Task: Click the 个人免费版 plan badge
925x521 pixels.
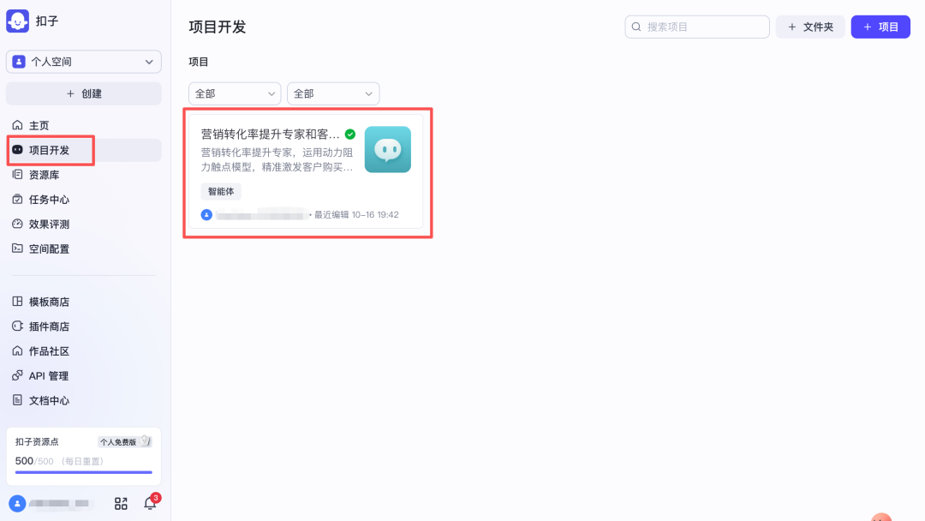Action: [124, 442]
